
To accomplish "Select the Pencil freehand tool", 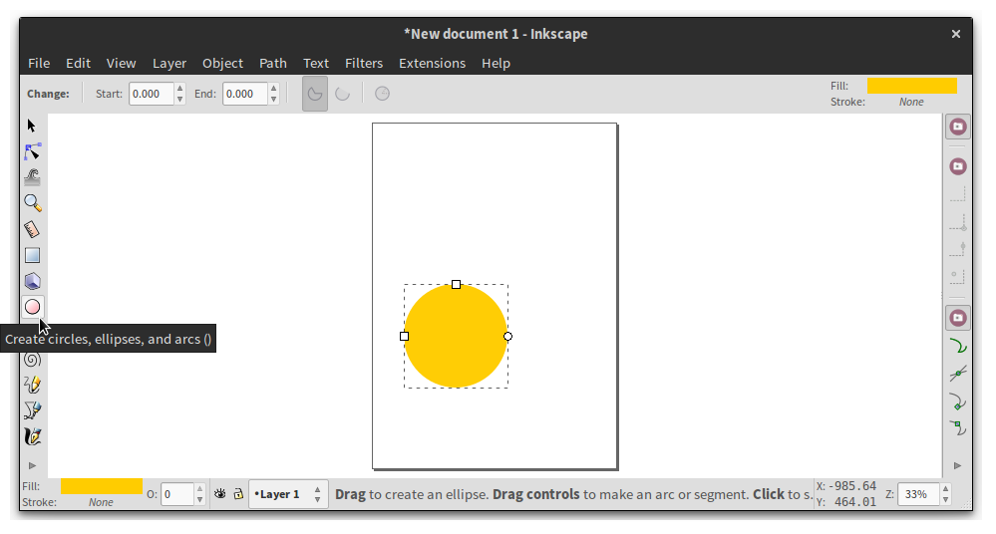I will (x=32, y=385).
